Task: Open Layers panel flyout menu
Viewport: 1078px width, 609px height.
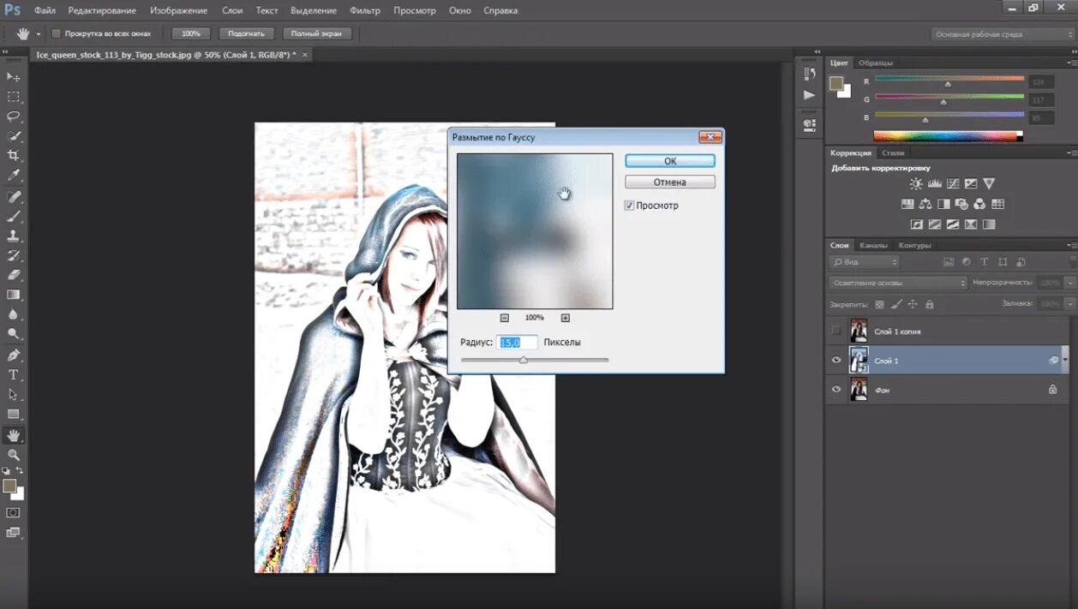Action: coord(1073,245)
